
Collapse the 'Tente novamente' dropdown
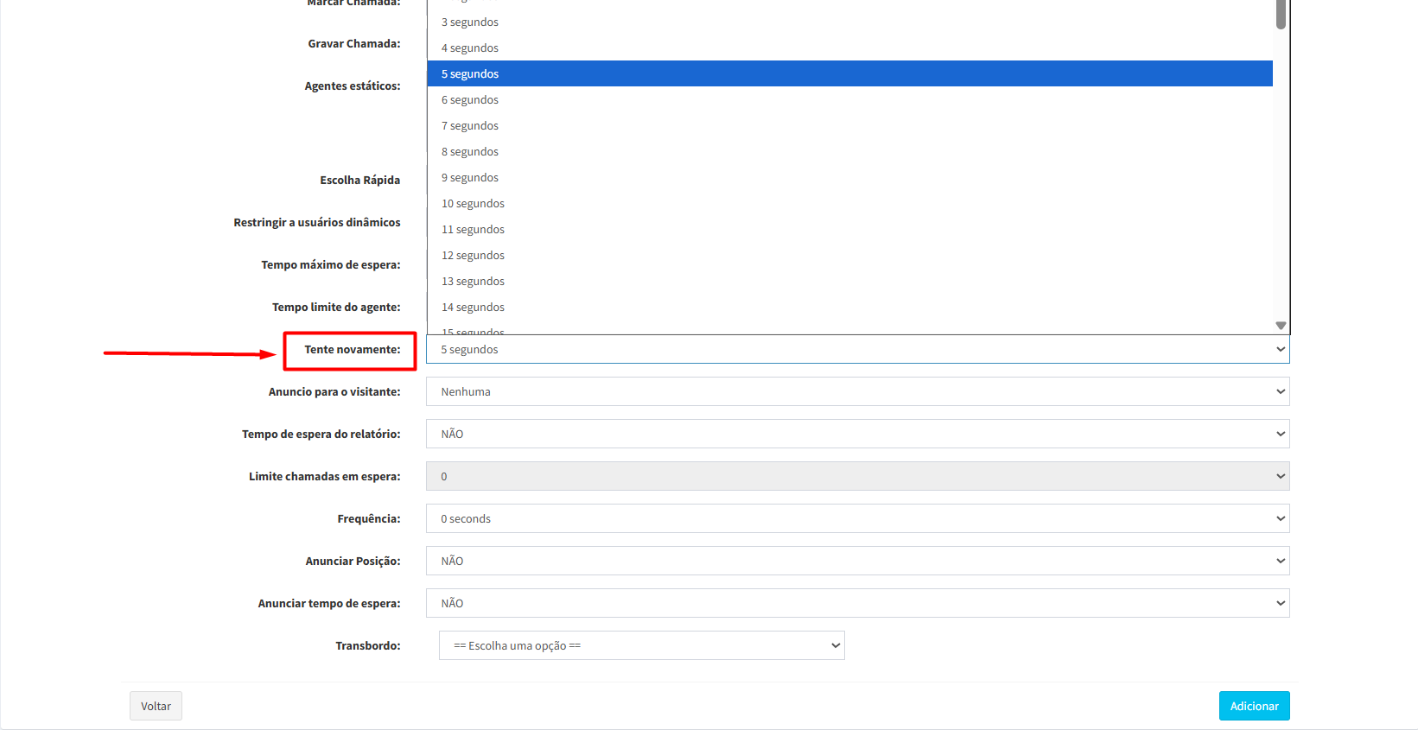pos(856,350)
